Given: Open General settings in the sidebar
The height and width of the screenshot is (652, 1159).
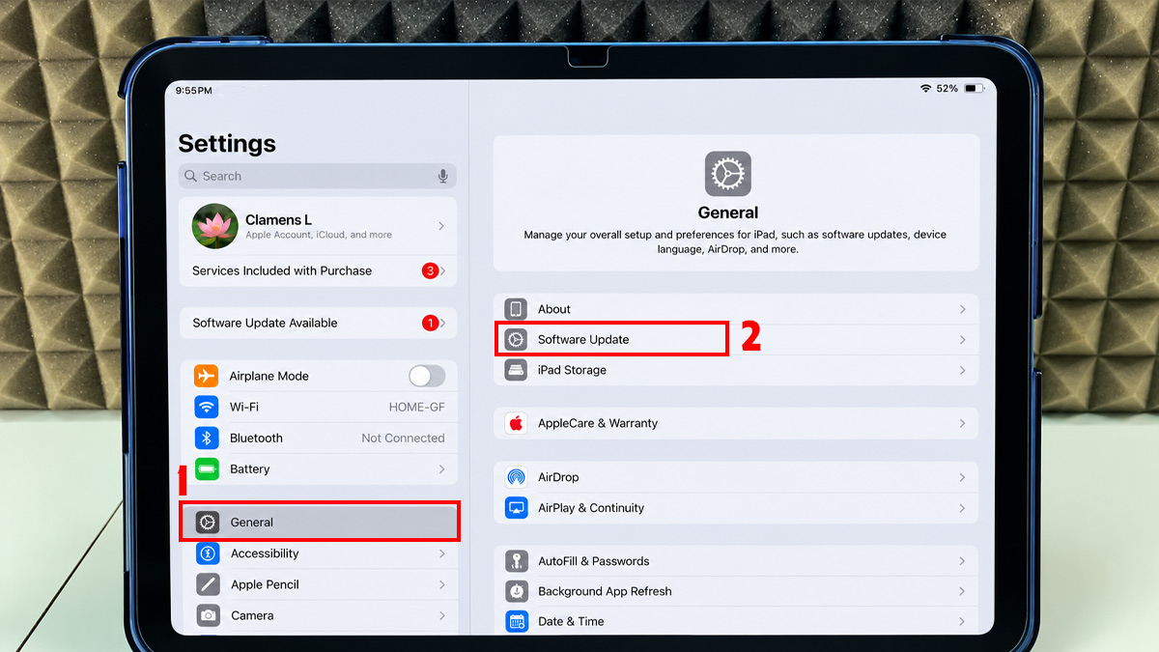Looking at the screenshot, I should pyautogui.click(x=319, y=522).
